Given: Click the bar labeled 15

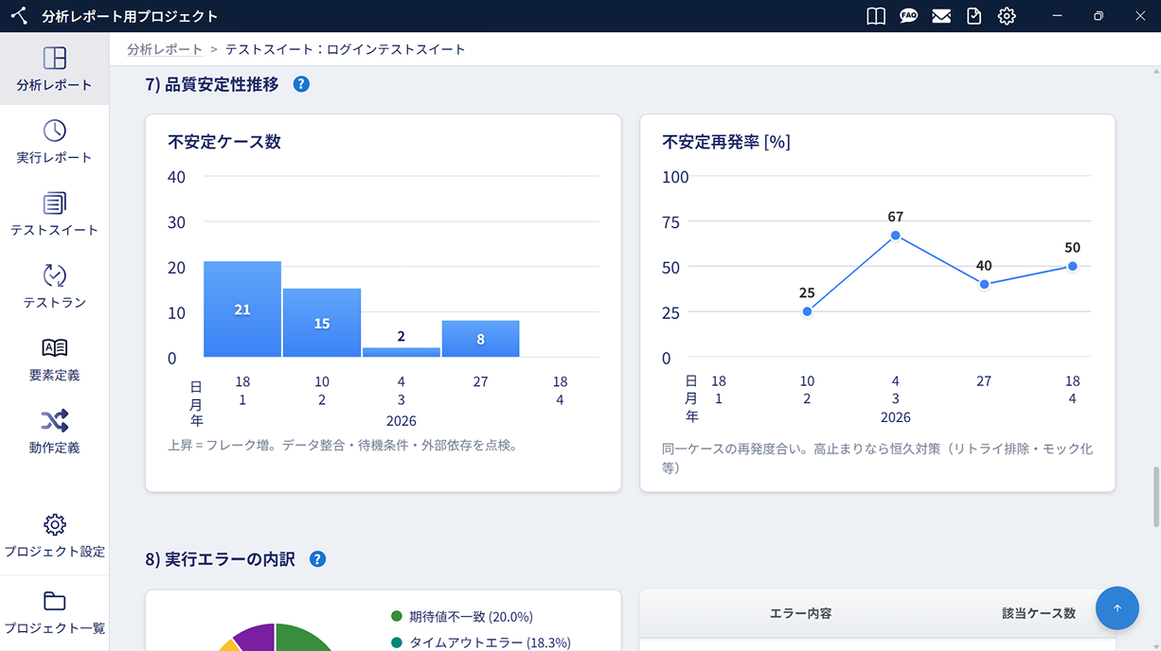Looking at the screenshot, I should pos(322,323).
